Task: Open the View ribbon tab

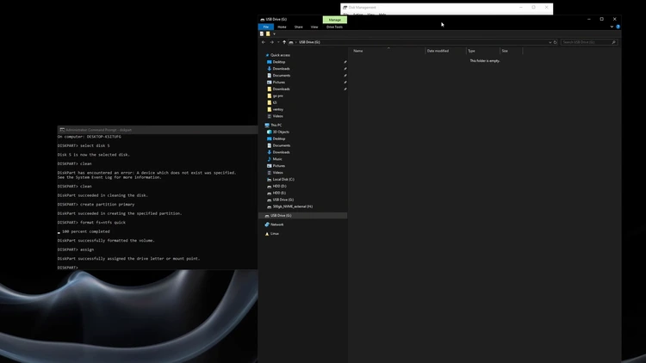Action: click(314, 27)
